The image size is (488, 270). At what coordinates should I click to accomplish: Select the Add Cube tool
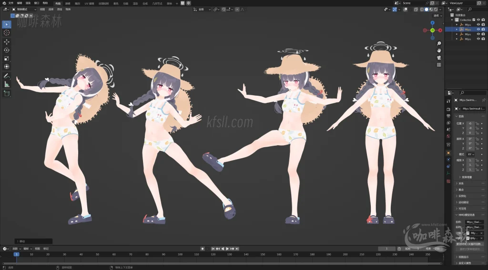(7, 93)
